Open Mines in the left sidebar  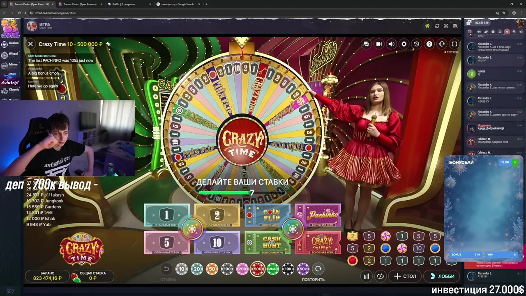pos(10,65)
